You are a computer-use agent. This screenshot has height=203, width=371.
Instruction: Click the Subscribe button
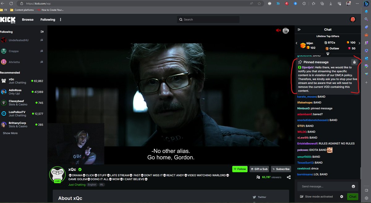click(x=281, y=169)
